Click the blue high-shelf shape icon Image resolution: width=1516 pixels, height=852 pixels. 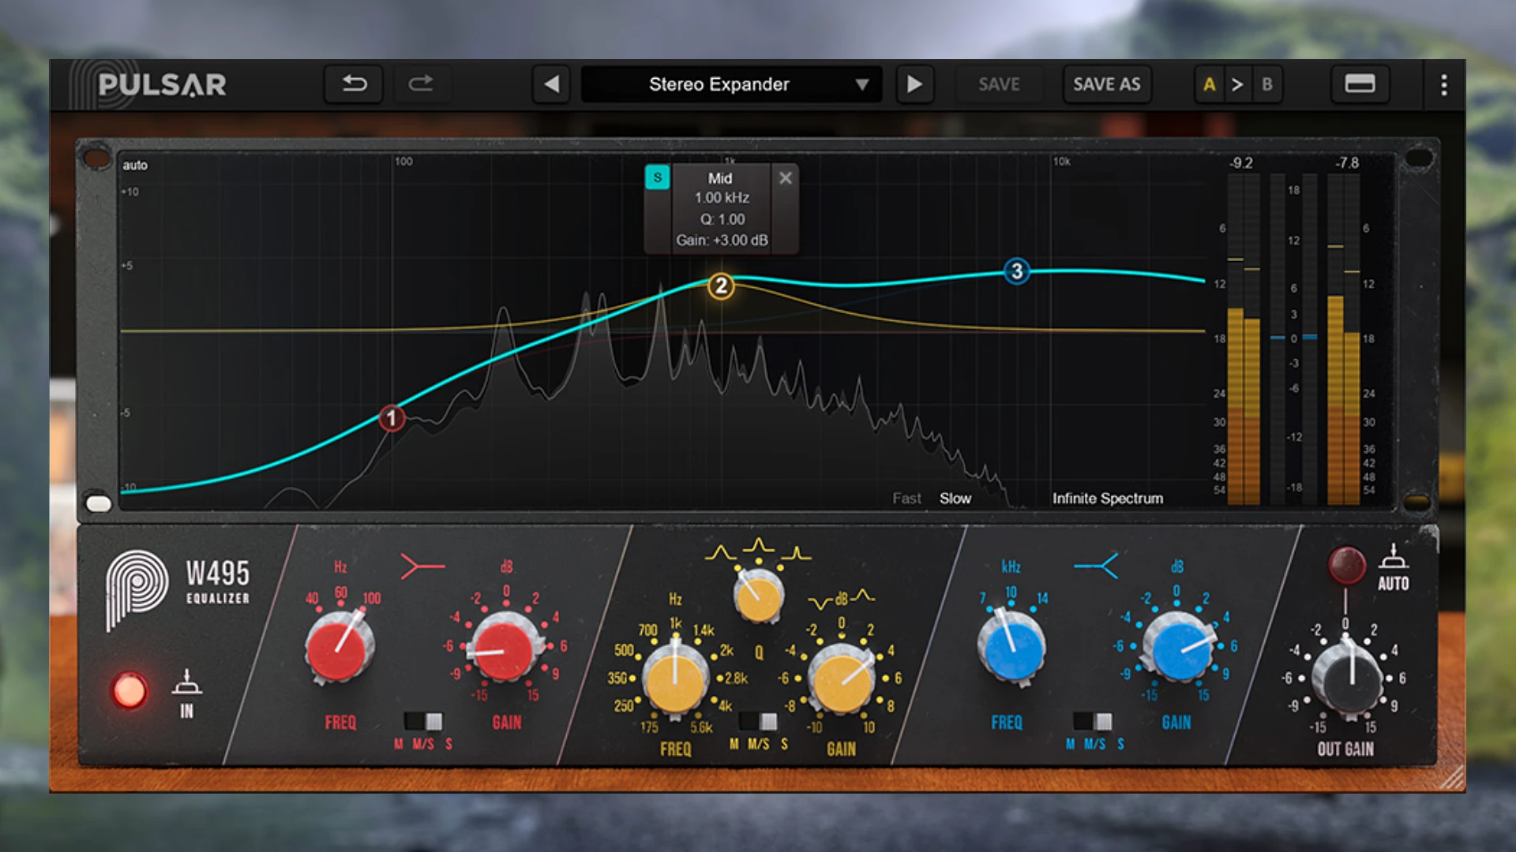(x=1096, y=566)
